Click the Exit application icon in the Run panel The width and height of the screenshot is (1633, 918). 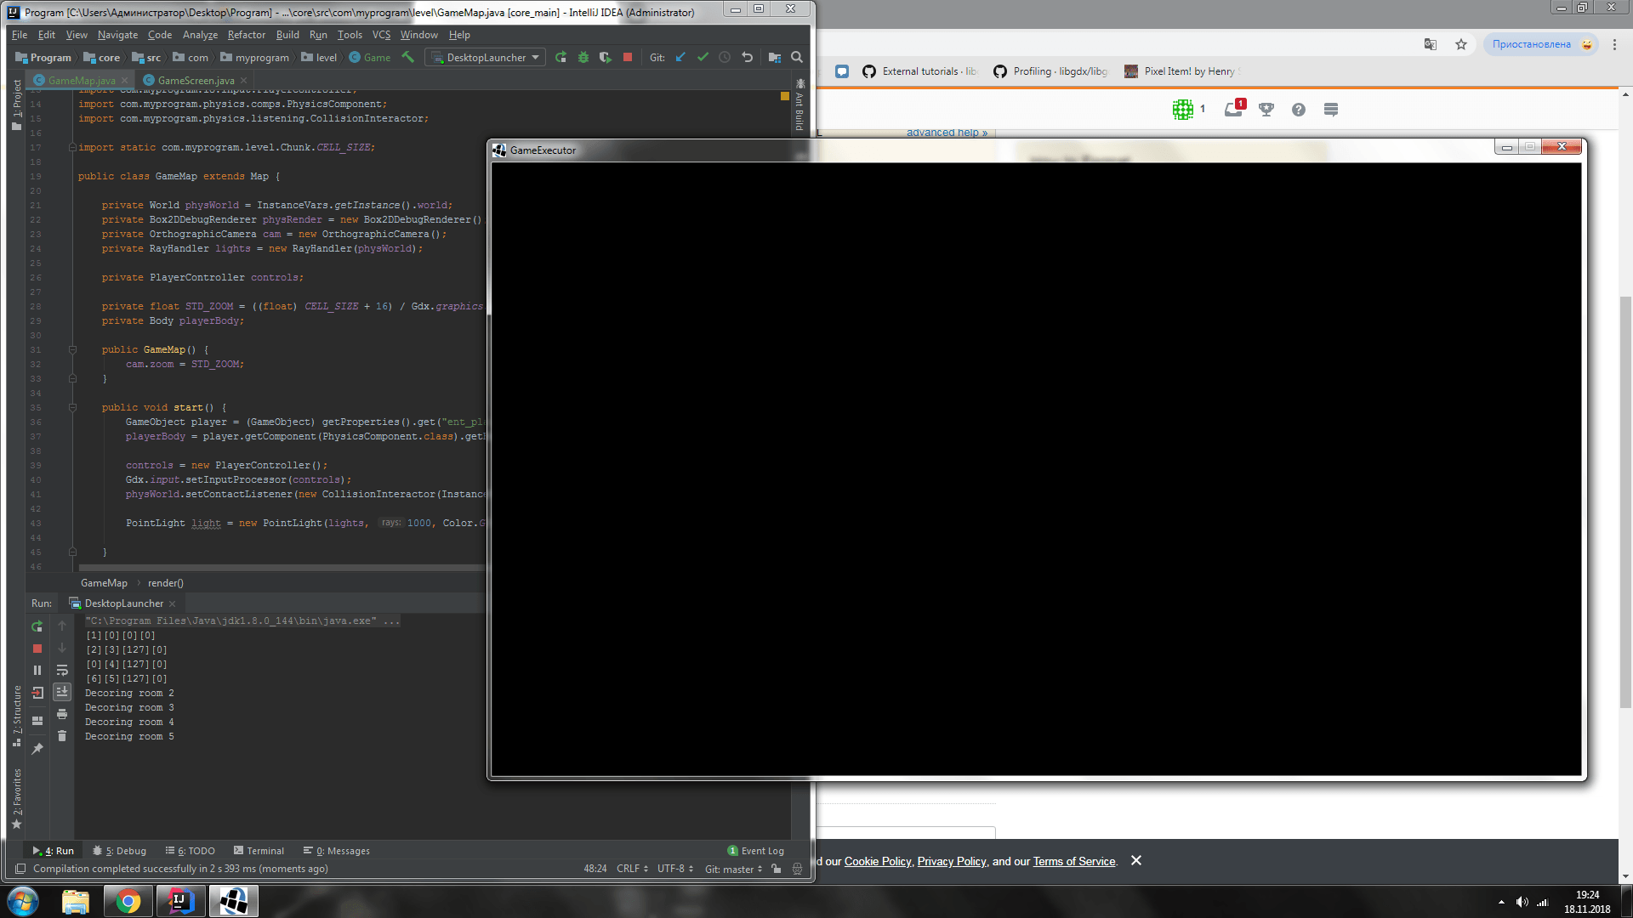pos(37,693)
